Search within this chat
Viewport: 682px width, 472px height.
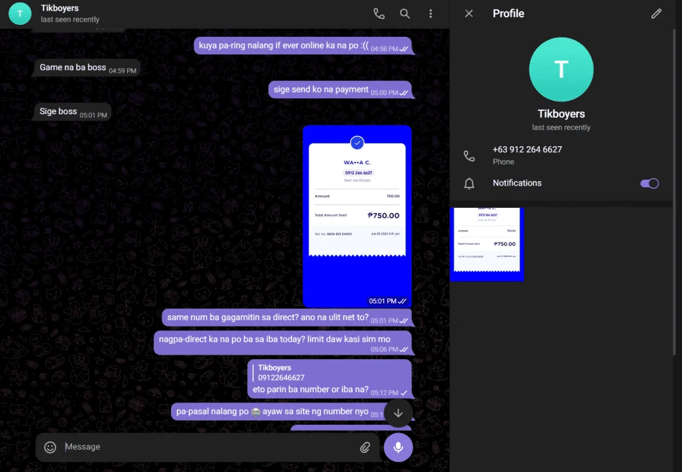click(404, 14)
